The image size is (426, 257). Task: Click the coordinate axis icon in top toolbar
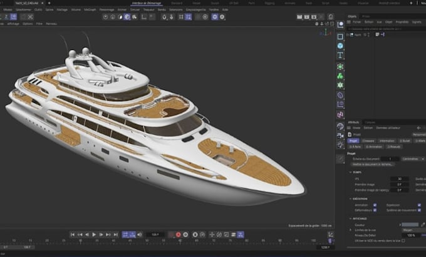(144, 17)
